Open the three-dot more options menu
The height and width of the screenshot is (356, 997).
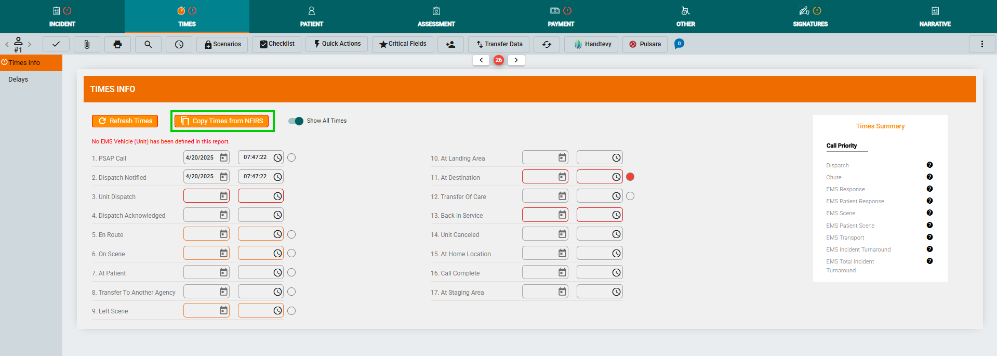point(981,45)
